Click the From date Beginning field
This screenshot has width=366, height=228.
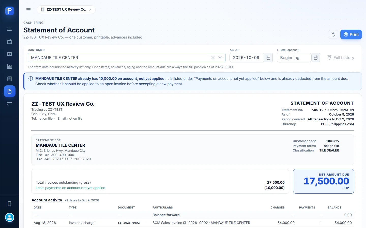294,58
